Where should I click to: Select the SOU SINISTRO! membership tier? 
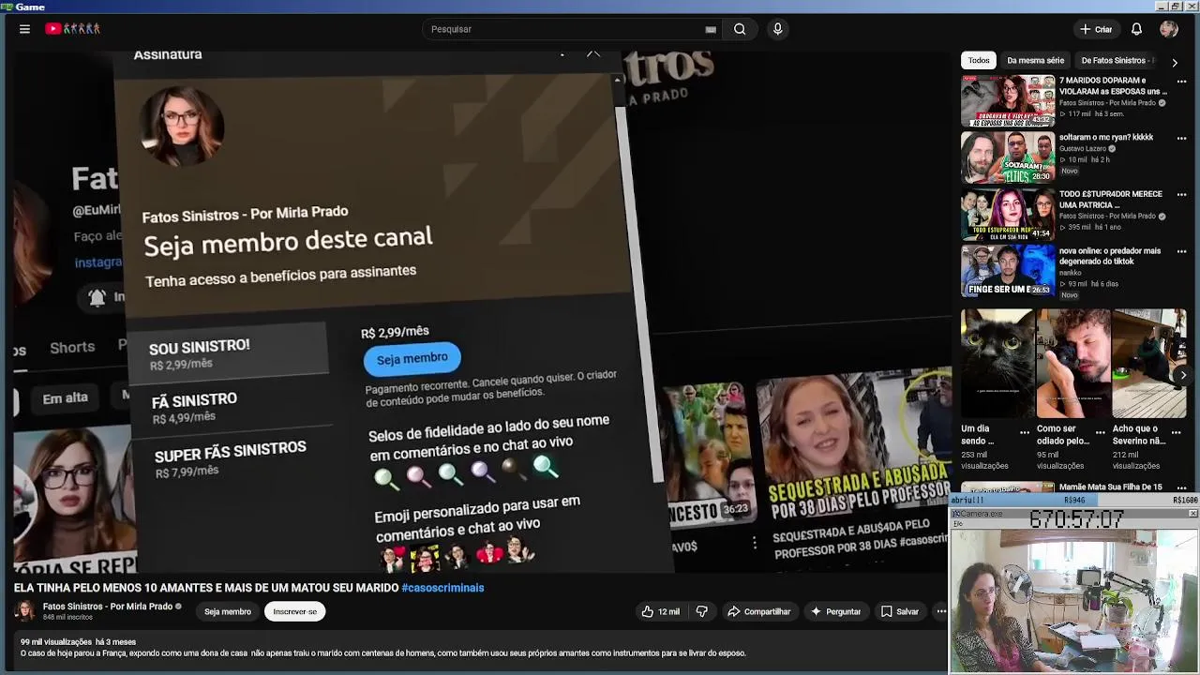pos(228,353)
